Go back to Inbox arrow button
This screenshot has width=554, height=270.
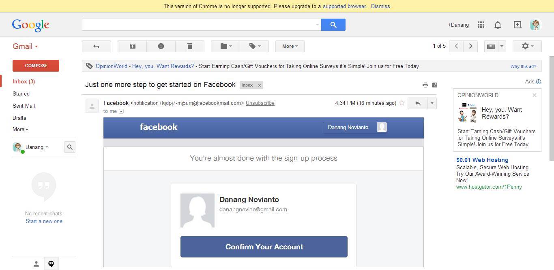point(97,46)
